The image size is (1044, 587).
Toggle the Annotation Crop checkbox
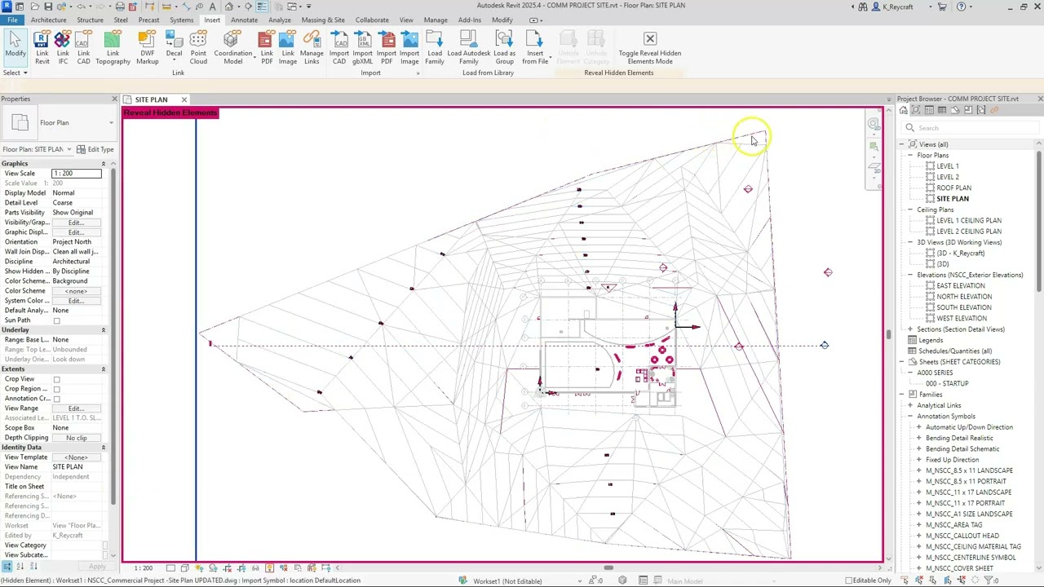(x=56, y=399)
